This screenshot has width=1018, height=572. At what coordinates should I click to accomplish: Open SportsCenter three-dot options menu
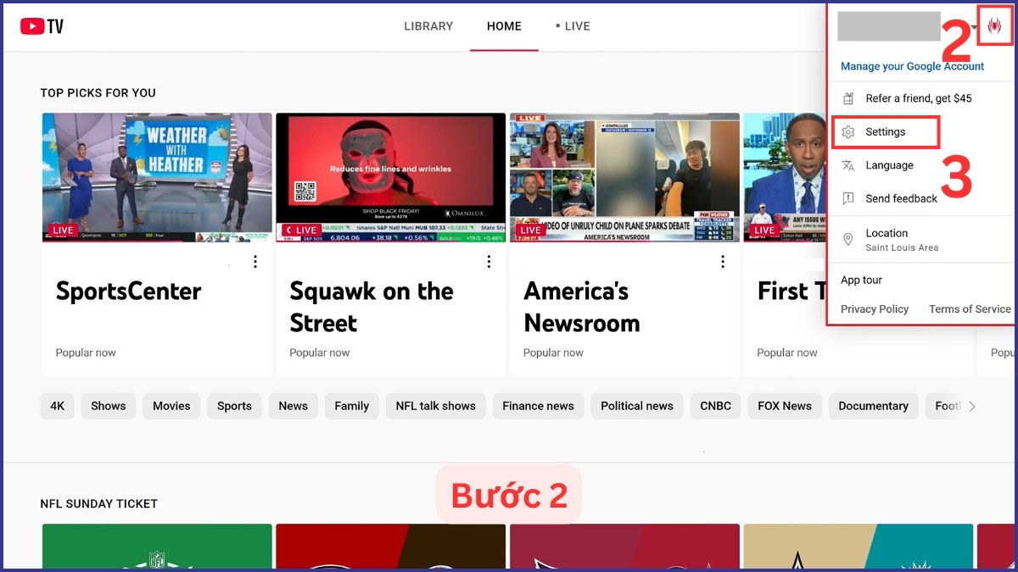255,262
